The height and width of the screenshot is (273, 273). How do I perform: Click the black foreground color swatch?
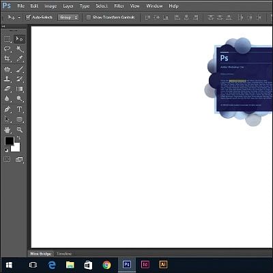[10, 141]
